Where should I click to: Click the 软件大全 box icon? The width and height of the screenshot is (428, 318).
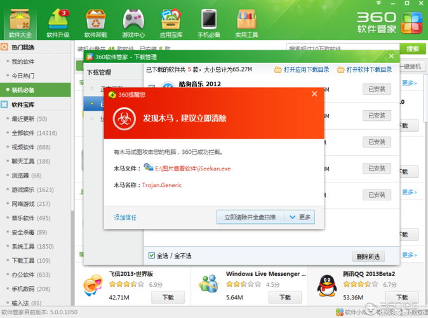coord(20,20)
